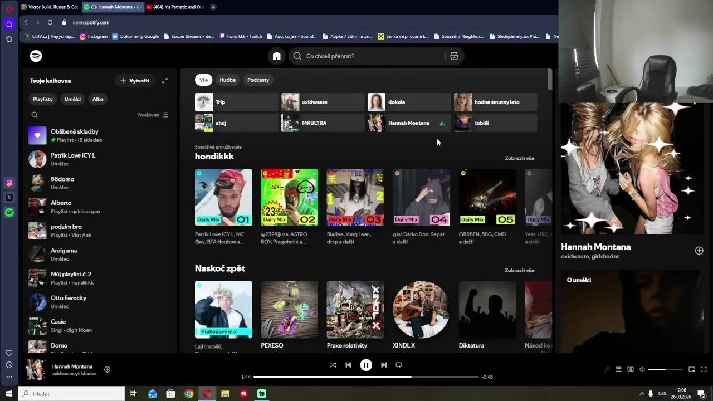Click the Spotify logo
Screen dimensions: 713x401
click(x=36, y=56)
